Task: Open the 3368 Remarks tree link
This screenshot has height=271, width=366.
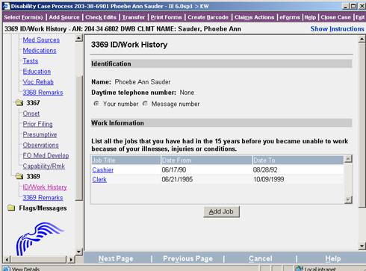Action: pos(43,93)
